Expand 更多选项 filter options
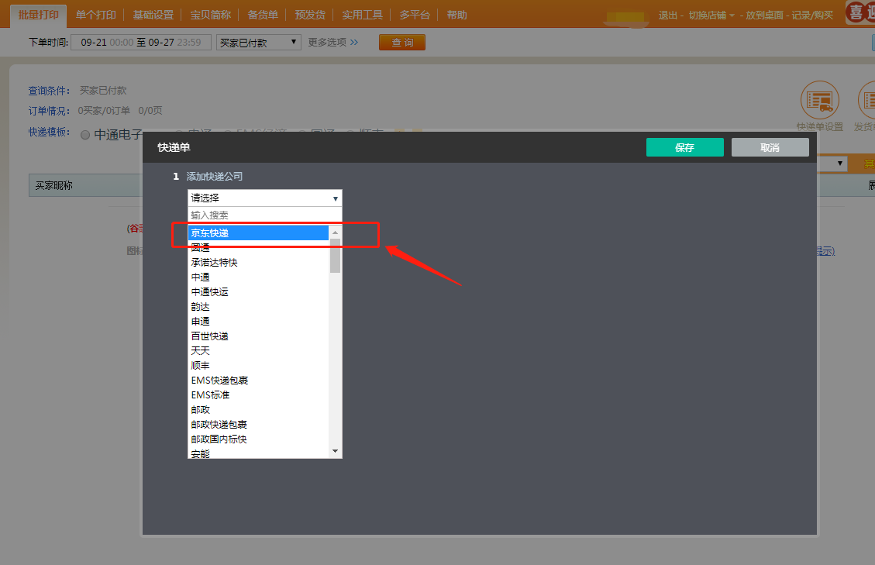The height and width of the screenshot is (565, 875). tap(333, 43)
